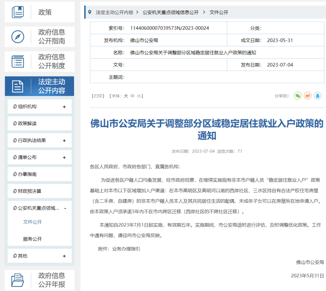Collapse the 公安机关重点领域 section
Viewport: 326px width, 291px height.
pos(65,208)
